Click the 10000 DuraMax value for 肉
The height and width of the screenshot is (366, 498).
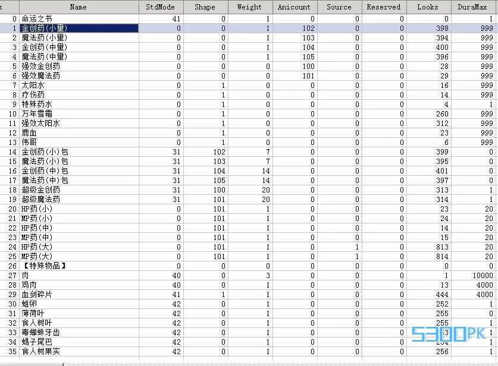point(483,276)
